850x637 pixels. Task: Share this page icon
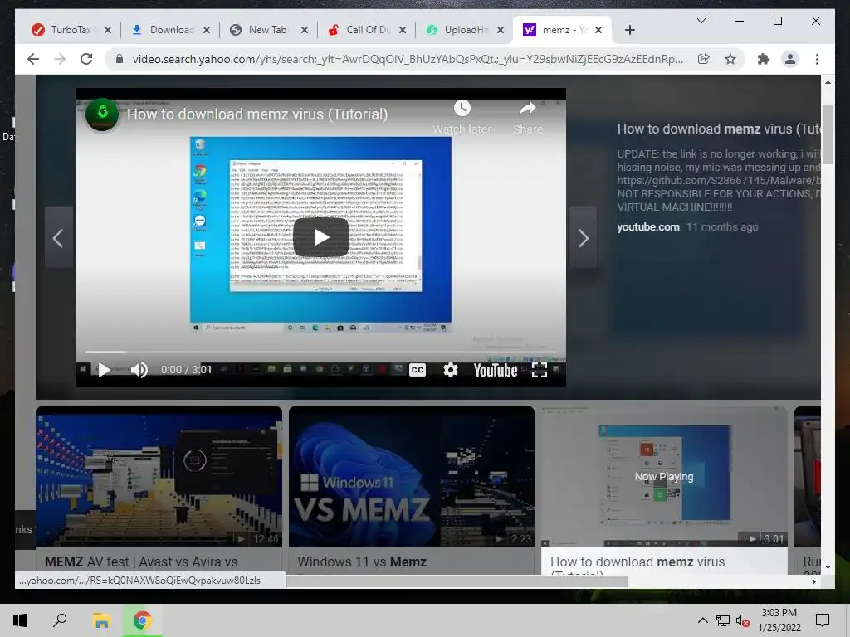[703, 59]
